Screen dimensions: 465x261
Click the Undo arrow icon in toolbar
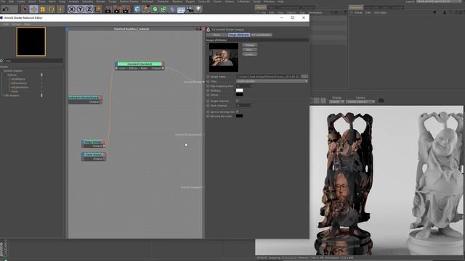(x=5, y=9)
